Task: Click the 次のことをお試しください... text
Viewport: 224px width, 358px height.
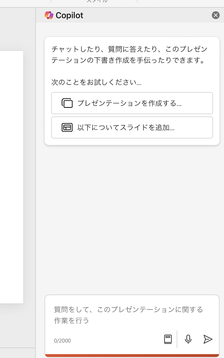Action: 96,82
